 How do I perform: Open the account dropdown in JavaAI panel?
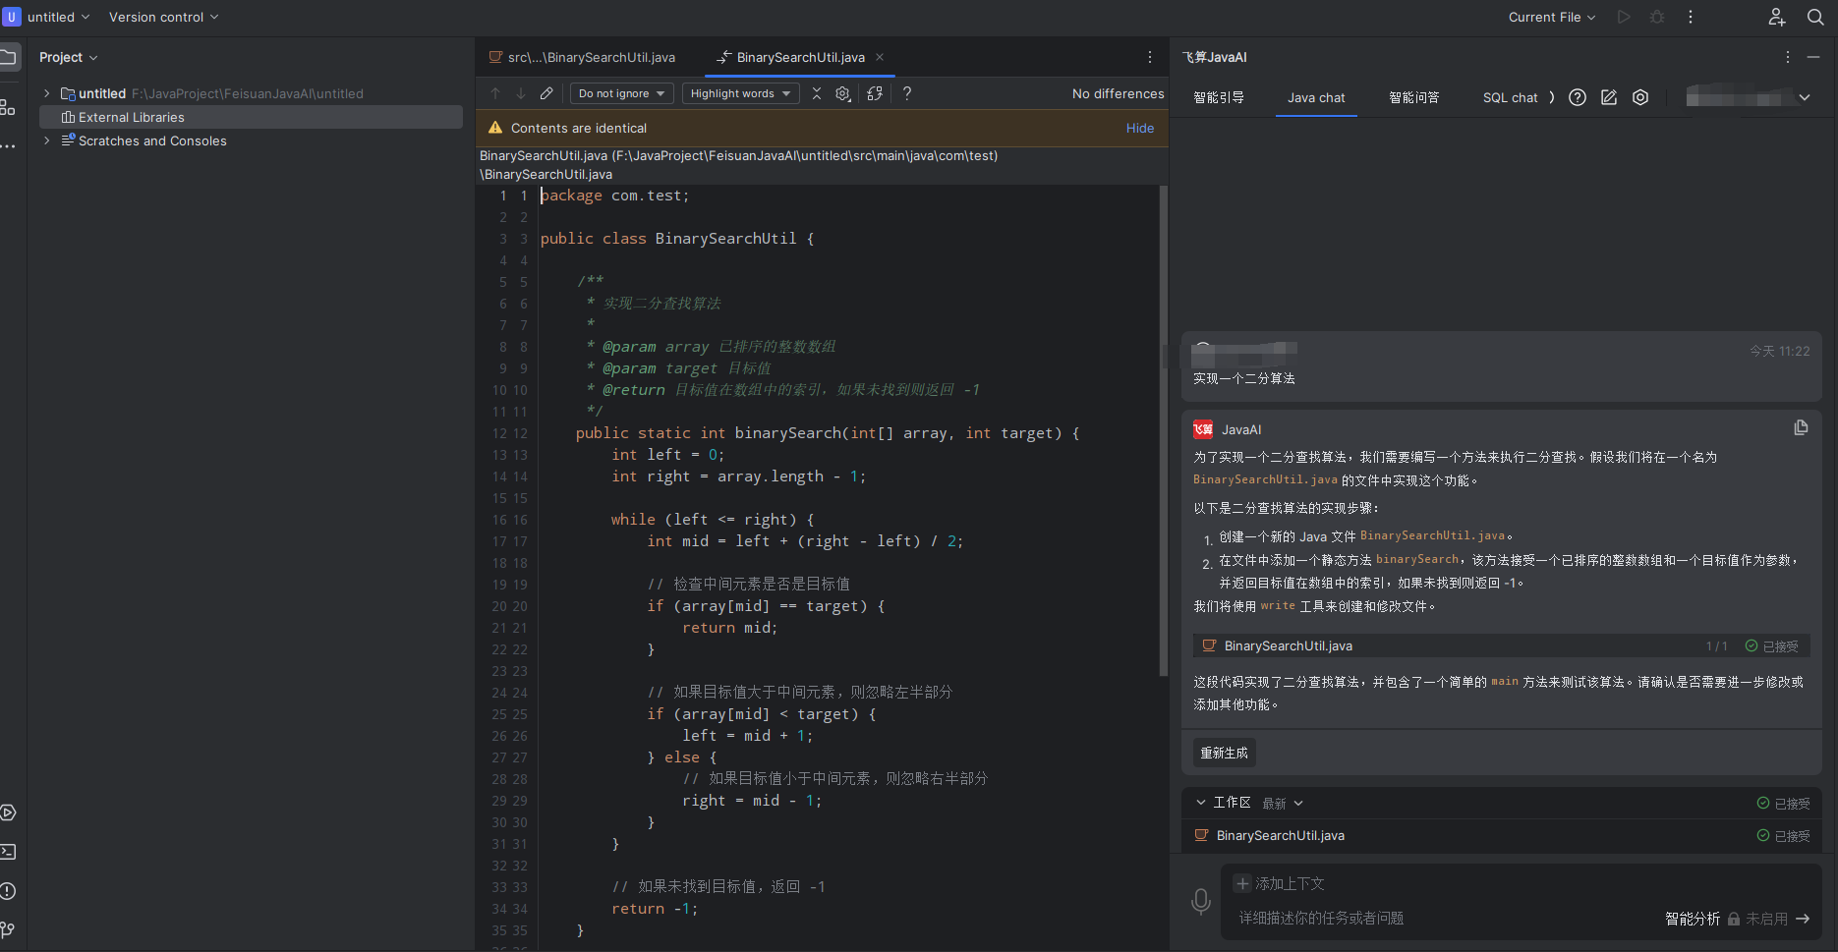click(1805, 97)
